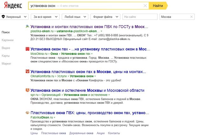Open 'Установка окон пвх - ...на установку' result
This screenshot has width=197, height=135.
point(90,49)
